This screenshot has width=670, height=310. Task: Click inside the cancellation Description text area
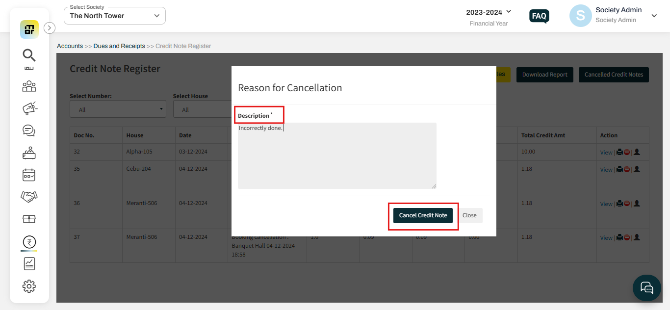pos(337,155)
